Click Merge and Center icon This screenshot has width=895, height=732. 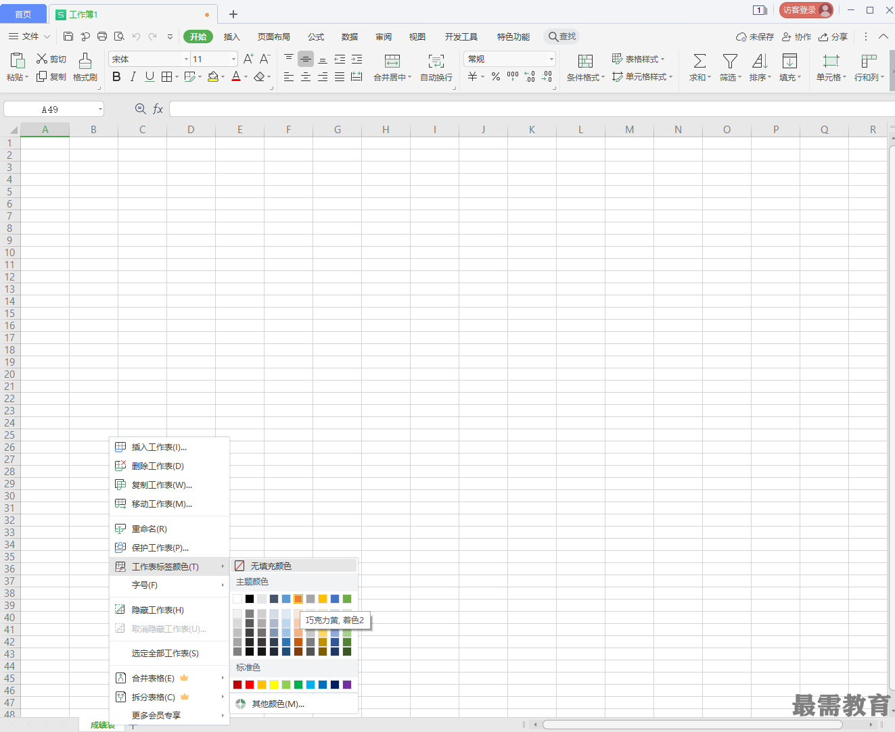coord(392,61)
